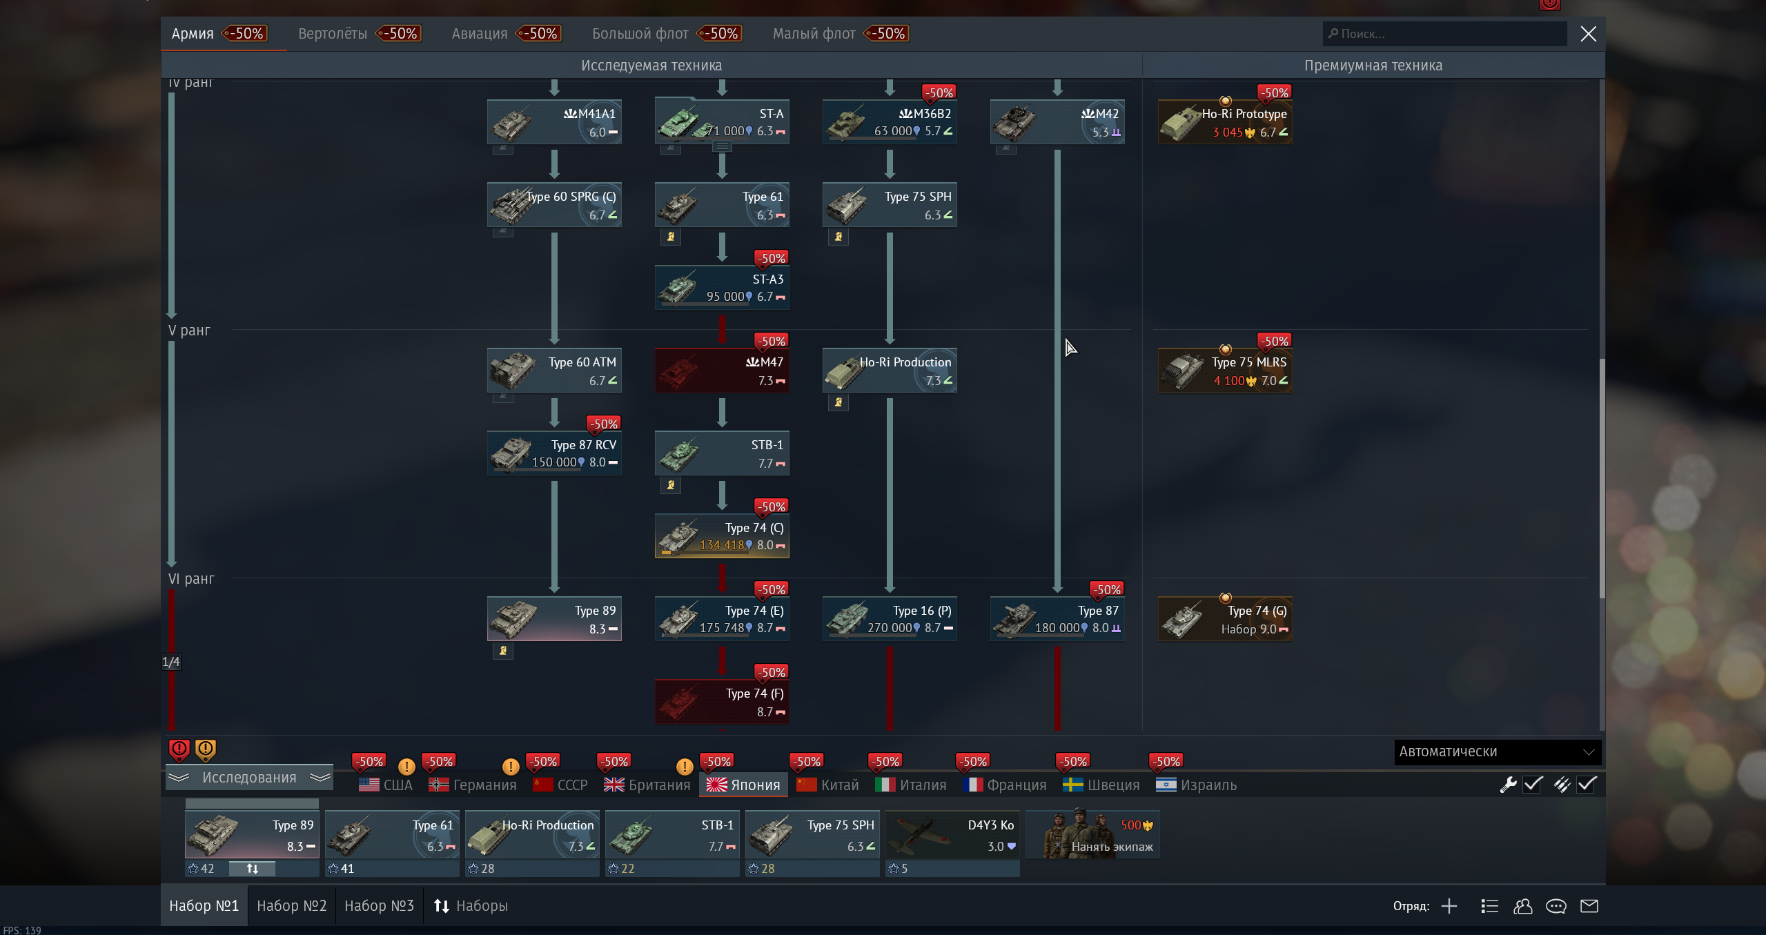
Task: Click the Ho-Ri Prototype premium marker icon
Action: click(1225, 101)
